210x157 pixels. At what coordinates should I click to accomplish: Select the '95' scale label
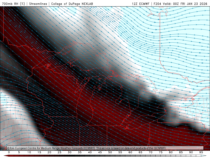[201, 152]
